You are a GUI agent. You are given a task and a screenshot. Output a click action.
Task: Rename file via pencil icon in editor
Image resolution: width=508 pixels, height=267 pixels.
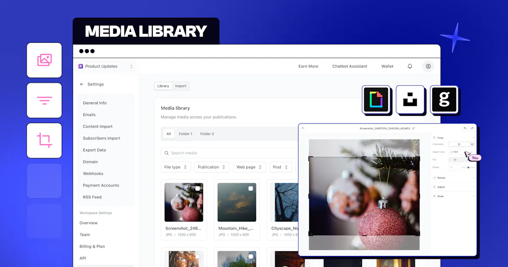click(414, 128)
